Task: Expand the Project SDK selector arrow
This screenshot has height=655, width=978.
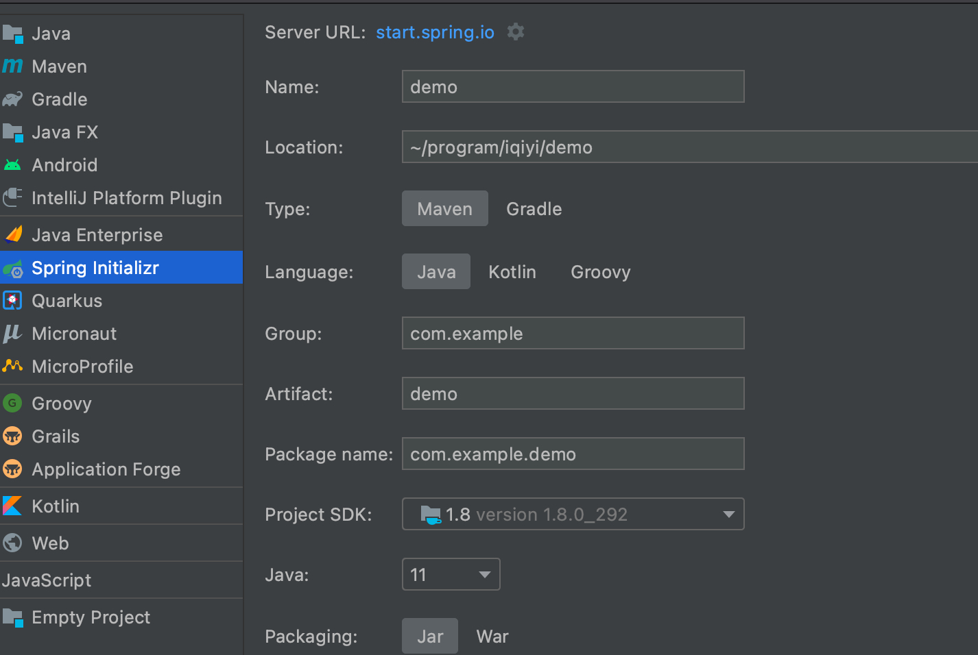Action: coord(728,514)
